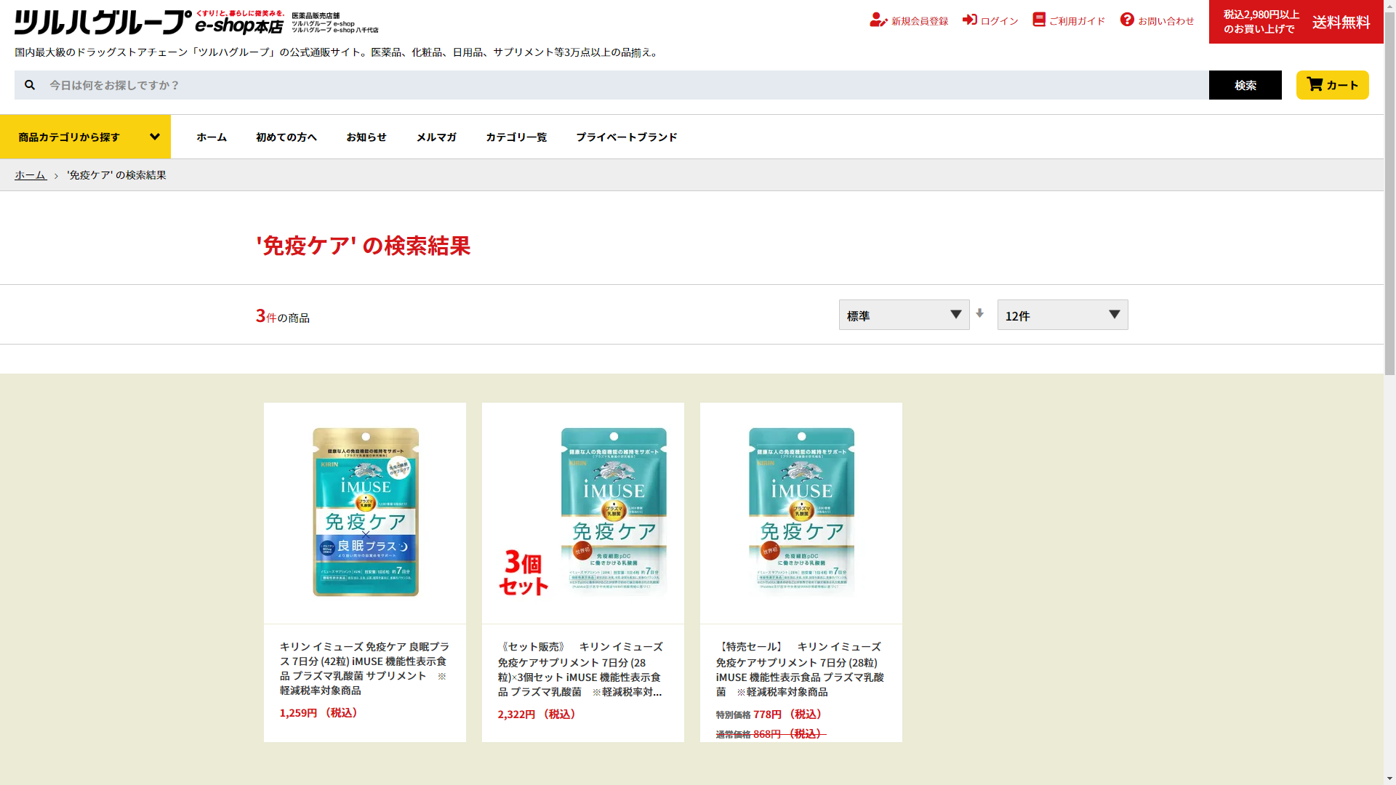The image size is (1396, 785).
Task: Click the ホーム breadcrumb link
Action: [30, 175]
